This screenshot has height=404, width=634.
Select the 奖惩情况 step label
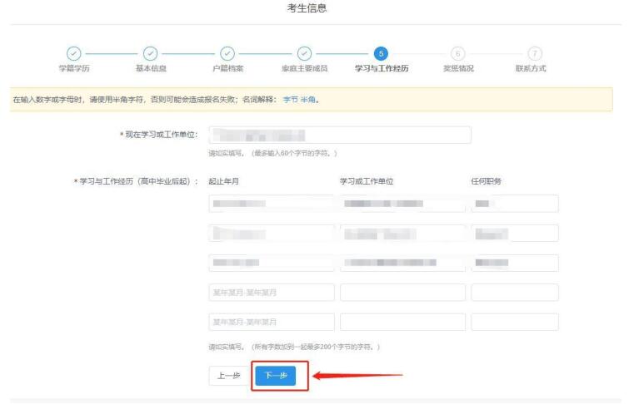(x=457, y=68)
